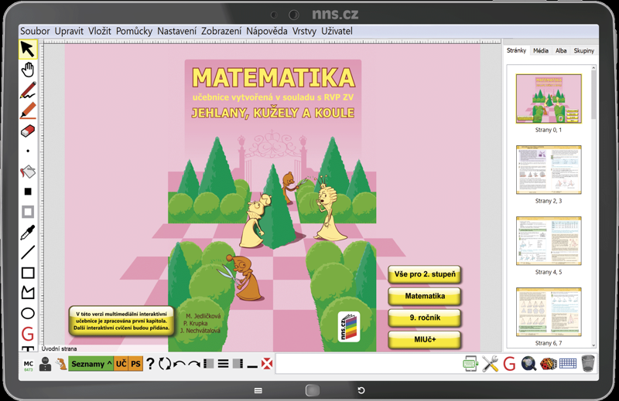Select the black fill color square
The width and height of the screenshot is (619, 401).
(x=28, y=192)
